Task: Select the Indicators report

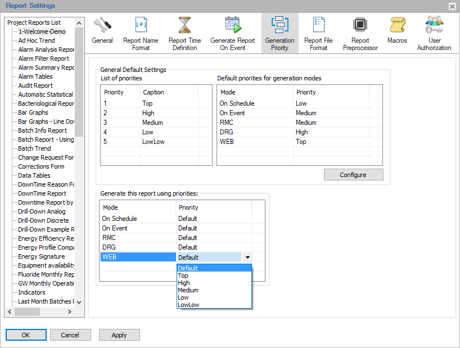Action: tap(31, 292)
